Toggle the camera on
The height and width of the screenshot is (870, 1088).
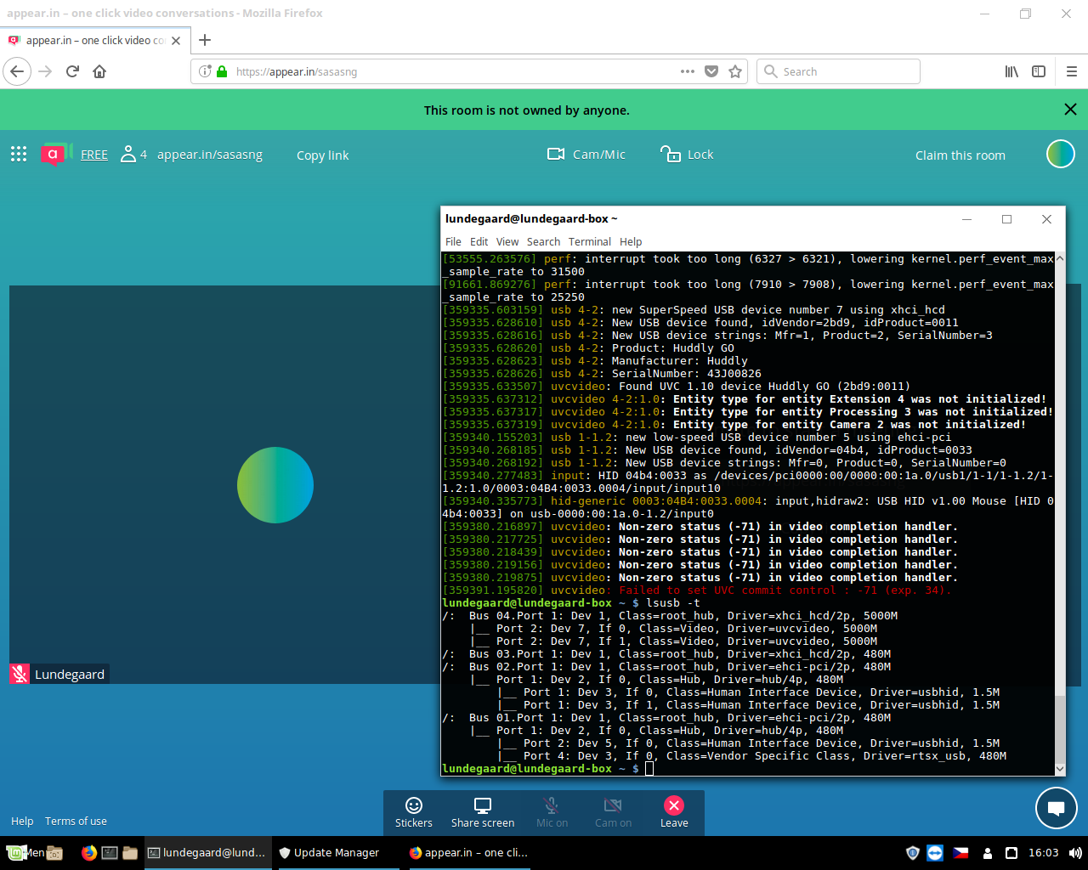click(x=613, y=813)
